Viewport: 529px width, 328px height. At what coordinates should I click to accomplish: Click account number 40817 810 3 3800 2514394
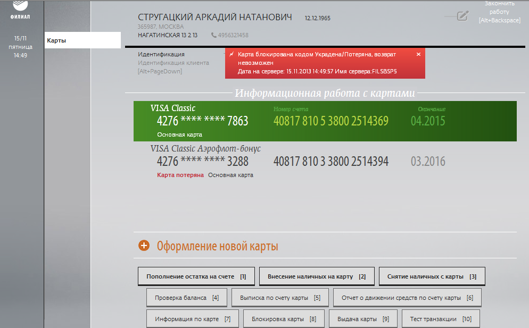point(331,162)
